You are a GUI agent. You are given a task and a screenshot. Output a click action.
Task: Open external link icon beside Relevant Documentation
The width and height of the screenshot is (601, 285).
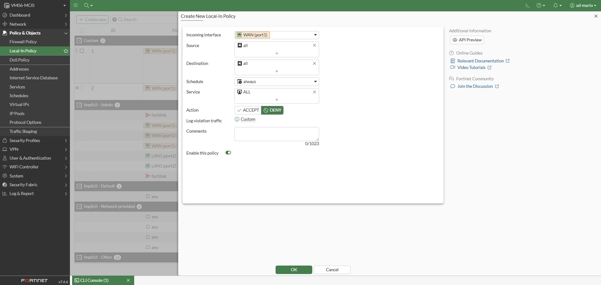click(x=508, y=61)
